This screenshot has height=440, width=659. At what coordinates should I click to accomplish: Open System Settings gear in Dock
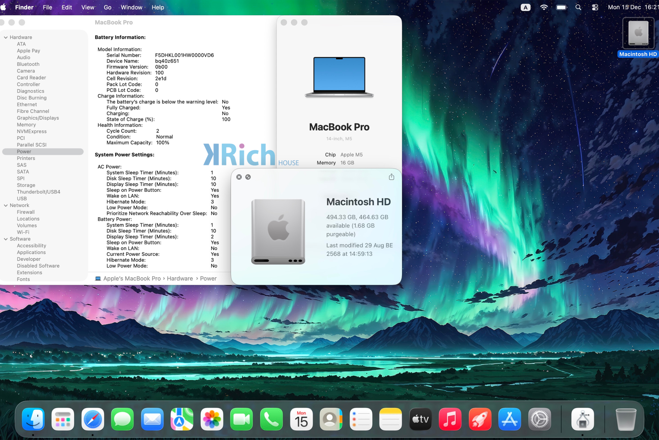(540, 419)
